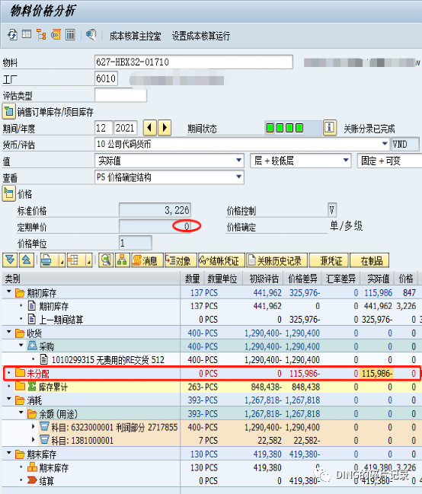This screenshot has width=422, height=494.
Task: Click the 价格差异 column header
Action: (x=302, y=279)
